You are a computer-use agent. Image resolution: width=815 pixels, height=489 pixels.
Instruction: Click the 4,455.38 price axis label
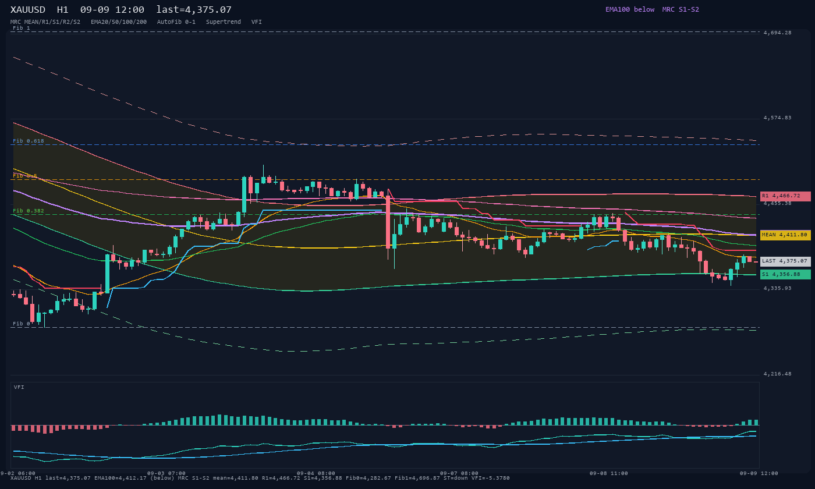[777, 203]
